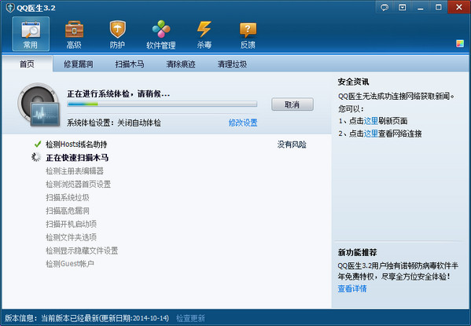This screenshot has width=471, height=326.
Task: Click the 新功能推荐 heading
Action: click(x=357, y=252)
